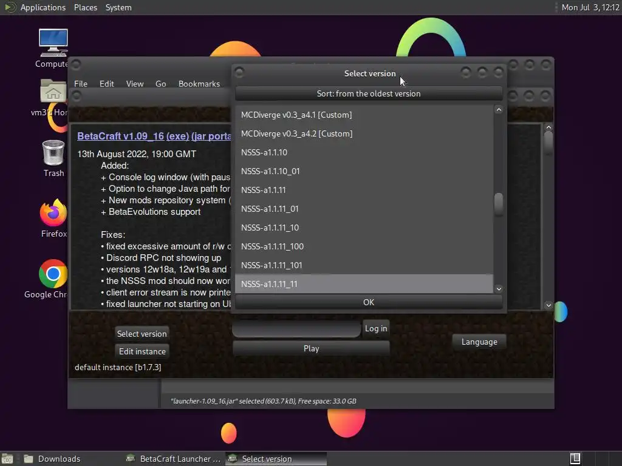Launch Google Chrome from the desktop
Viewport: 622px width, 466px height.
tap(53, 274)
